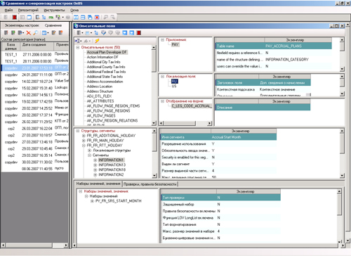Open first document dropdown in Описательные поля toolbar
This screenshot has width=351, height=256.
point(82,33)
